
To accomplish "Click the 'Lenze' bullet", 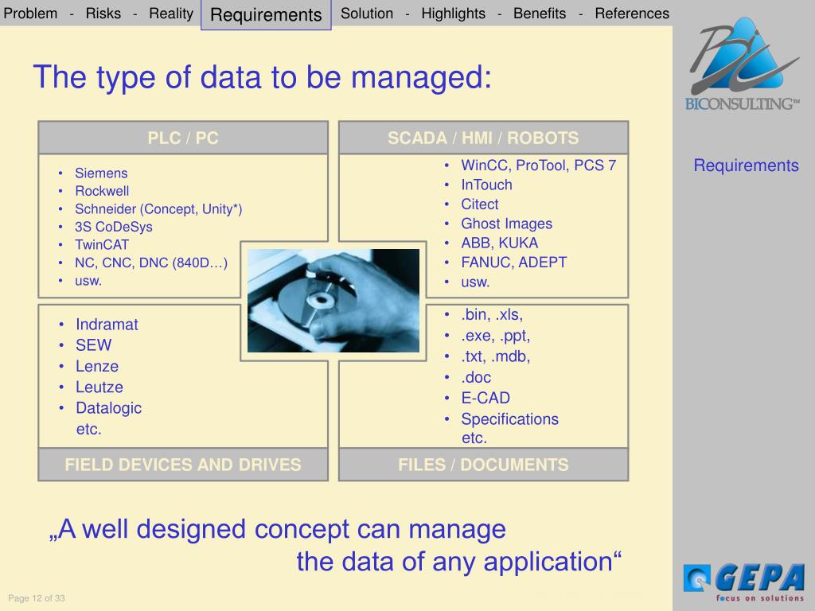I will click(x=96, y=366).
